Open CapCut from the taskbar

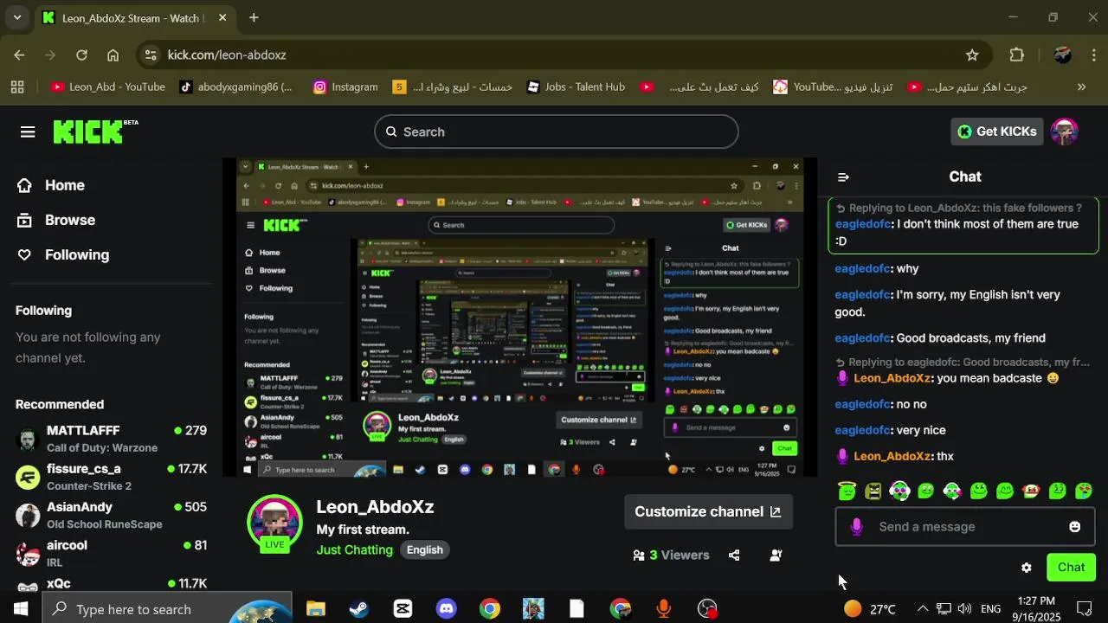coord(403,609)
